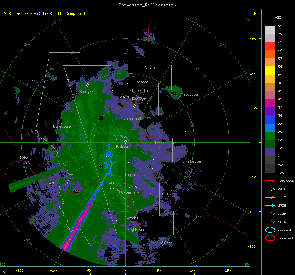Click the km unit label at bottom left
This screenshot has width=295, height=275.
click(5, 271)
